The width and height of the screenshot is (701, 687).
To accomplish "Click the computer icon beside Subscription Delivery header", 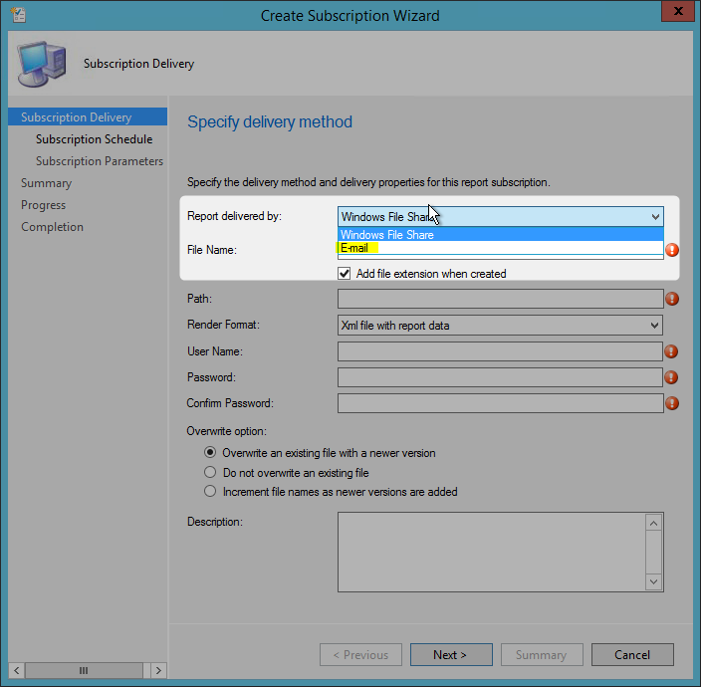I will (42, 64).
